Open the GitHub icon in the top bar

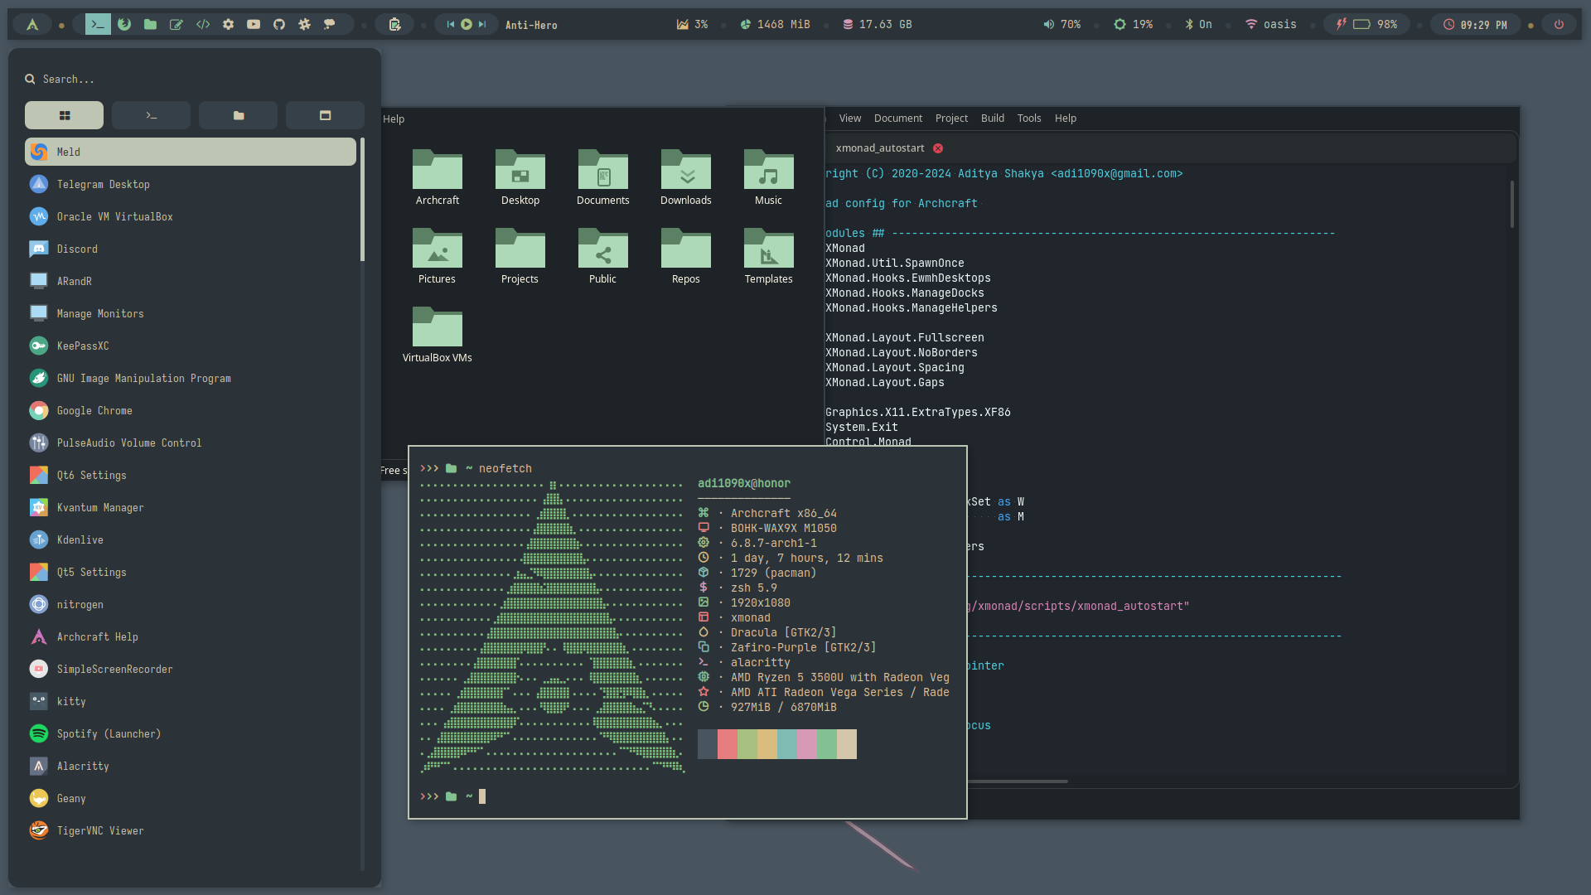279,24
